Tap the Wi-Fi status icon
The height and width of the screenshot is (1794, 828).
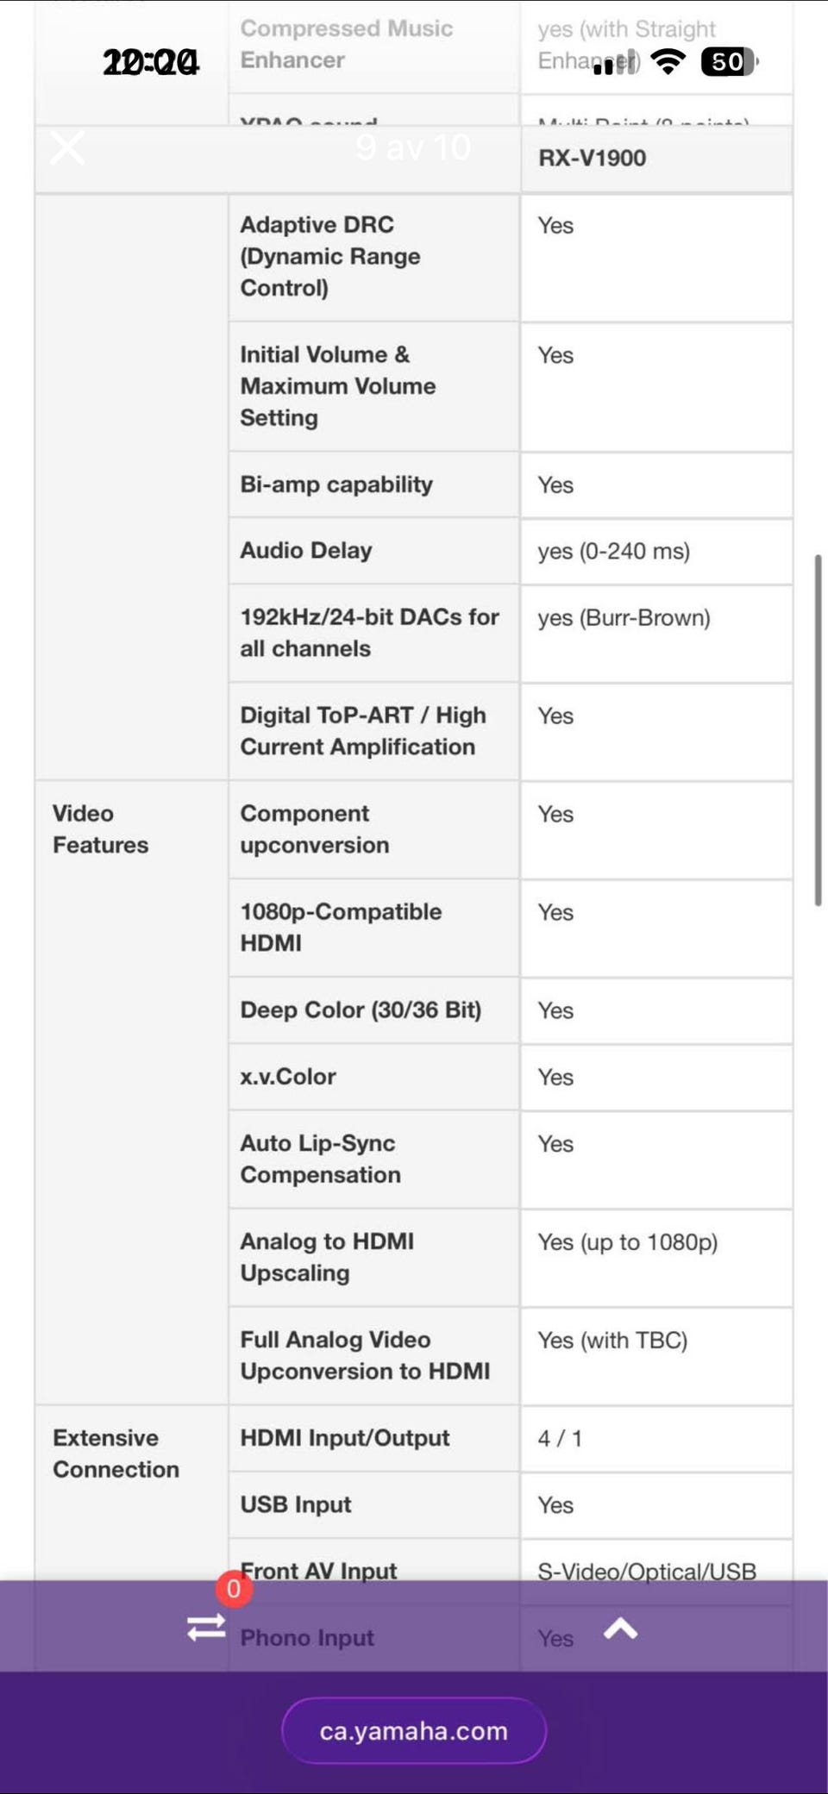coord(668,61)
